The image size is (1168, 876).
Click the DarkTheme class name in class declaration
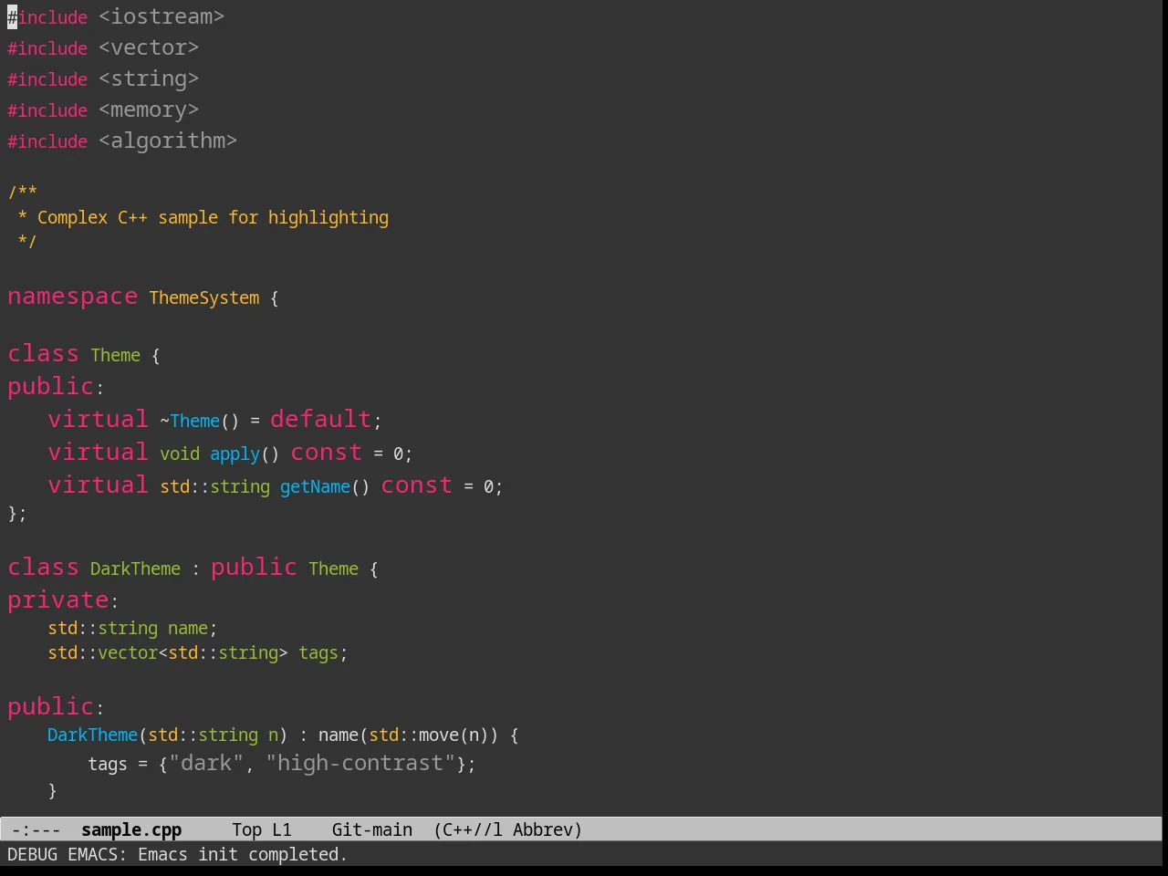(135, 568)
